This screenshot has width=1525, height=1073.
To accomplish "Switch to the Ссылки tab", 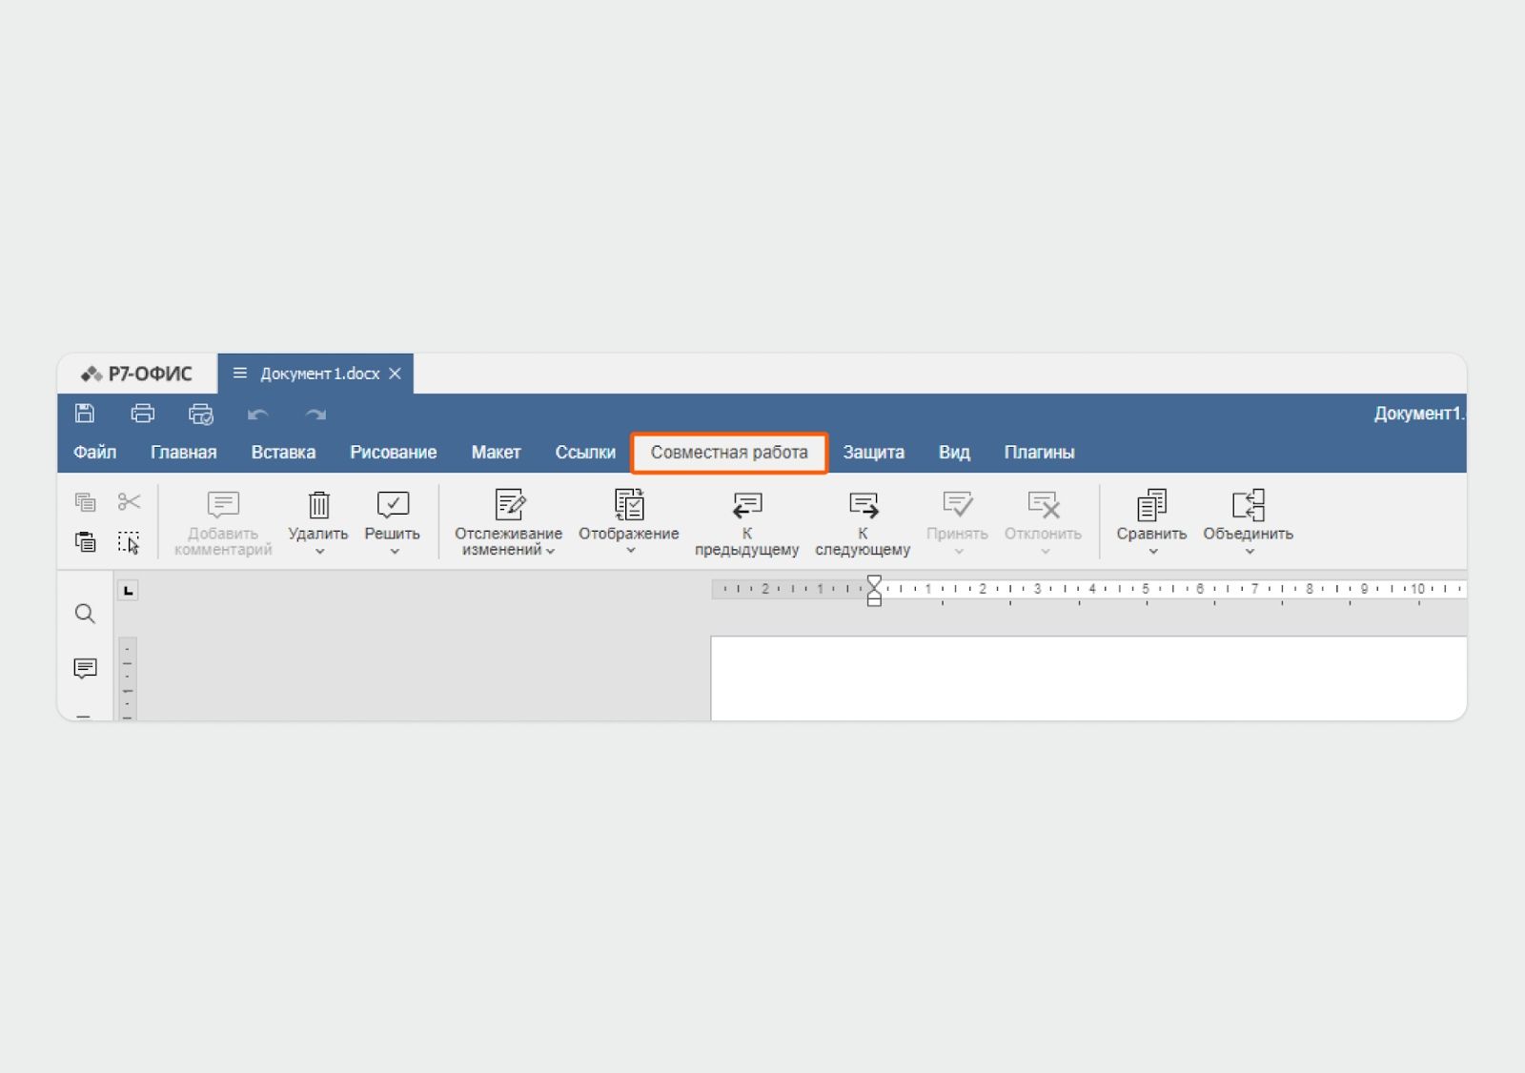I will (x=585, y=453).
